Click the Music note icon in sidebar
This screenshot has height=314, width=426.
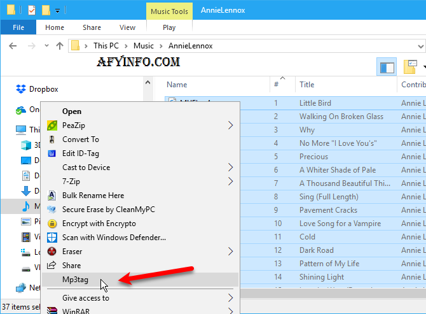pos(26,206)
